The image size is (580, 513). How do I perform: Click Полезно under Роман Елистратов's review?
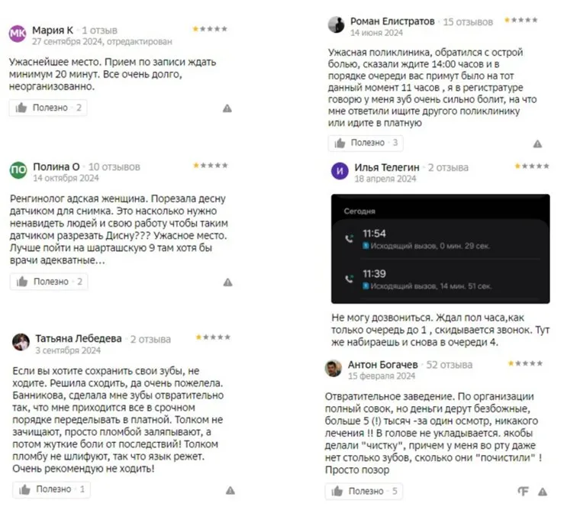pos(365,143)
